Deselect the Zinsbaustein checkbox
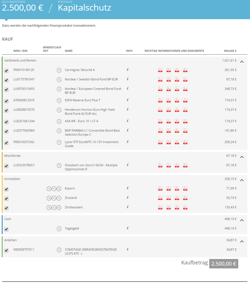Viewport: 250px width, 283px height. 6,208
